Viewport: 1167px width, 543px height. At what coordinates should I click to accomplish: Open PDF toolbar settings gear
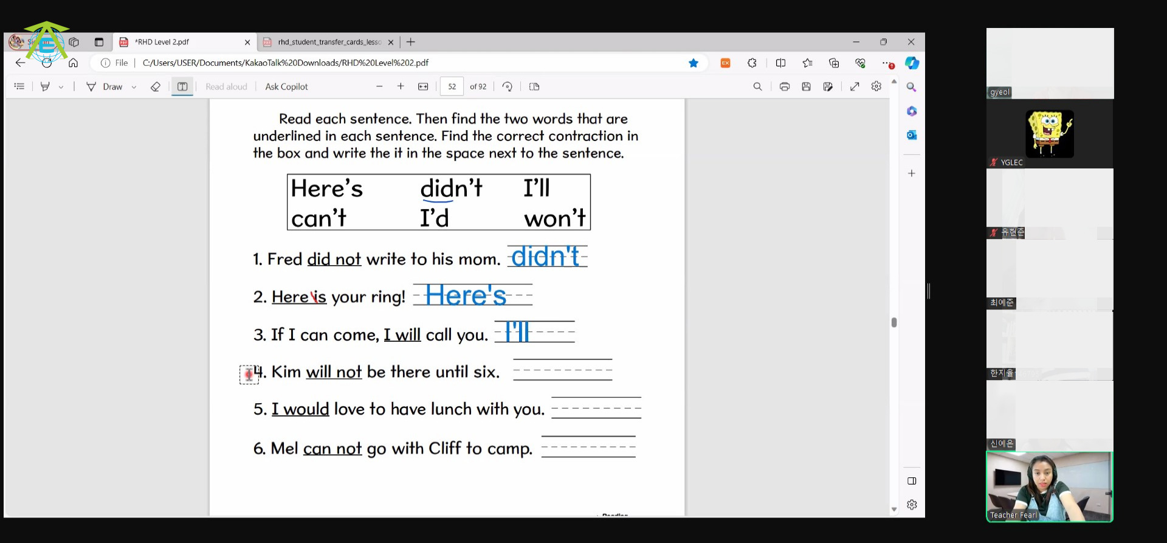(x=876, y=86)
